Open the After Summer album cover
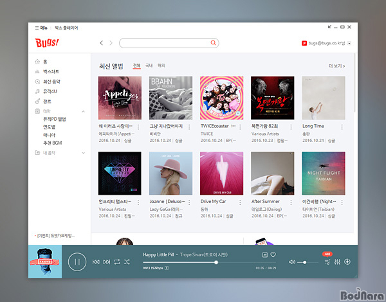386x302 pixels. (273, 173)
